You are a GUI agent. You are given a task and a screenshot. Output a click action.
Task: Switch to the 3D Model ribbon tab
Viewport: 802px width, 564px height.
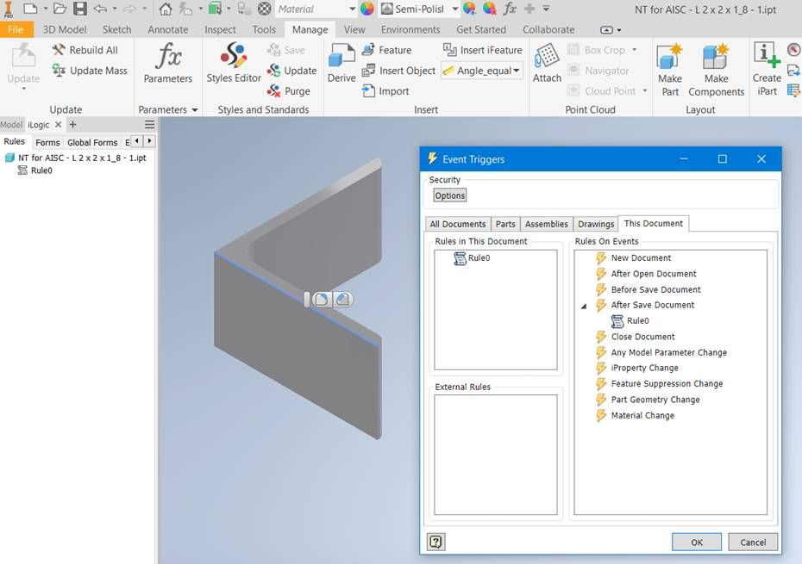[x=65, y=29]
